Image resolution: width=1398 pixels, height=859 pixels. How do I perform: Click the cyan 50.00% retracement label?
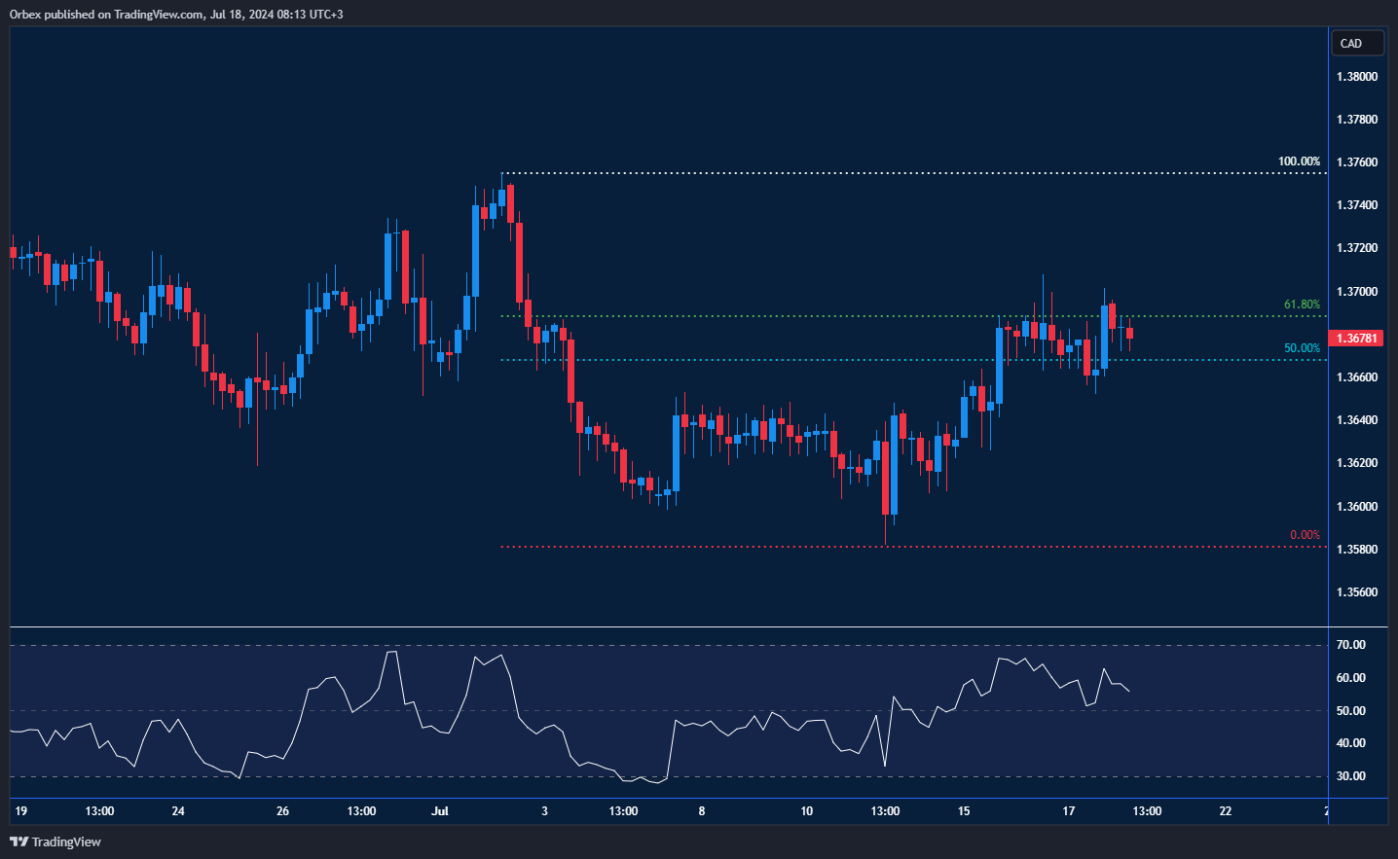point(1302,348)
